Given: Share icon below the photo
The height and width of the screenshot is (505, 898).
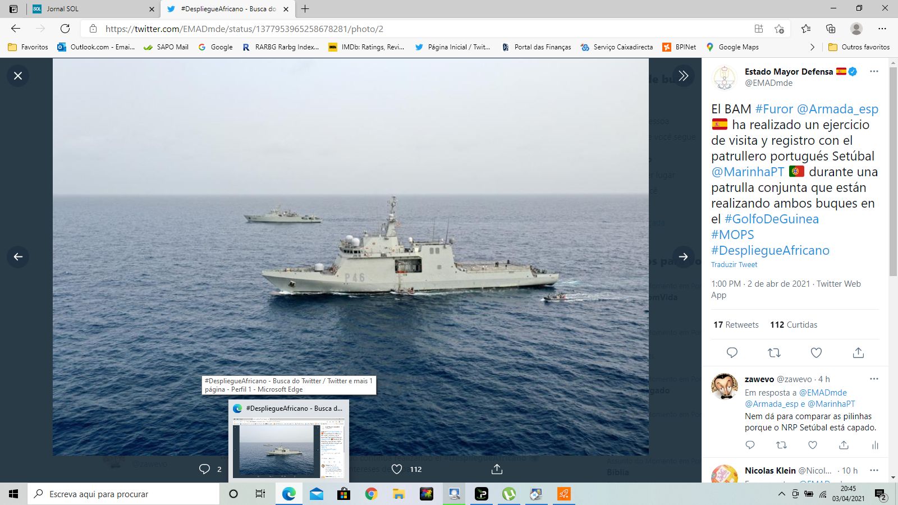Looking at the screenshot, I should coord(497,469).
